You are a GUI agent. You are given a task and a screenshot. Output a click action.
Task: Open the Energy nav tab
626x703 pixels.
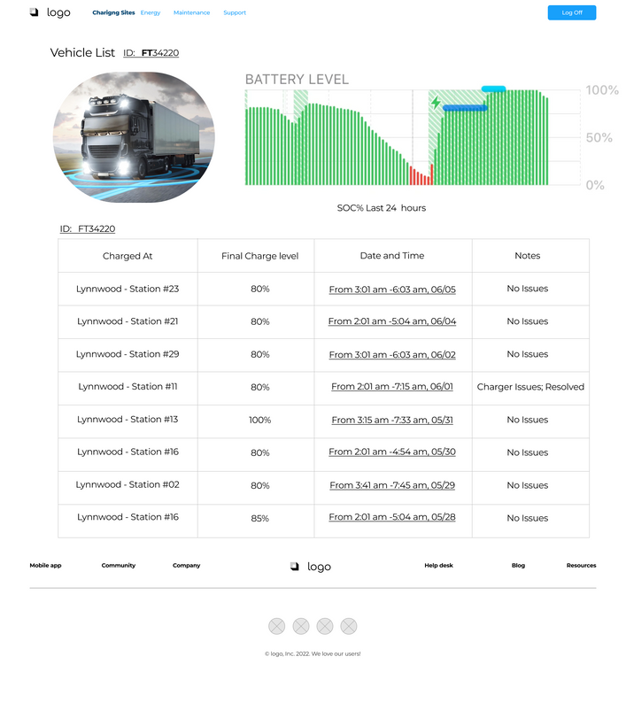151,12
